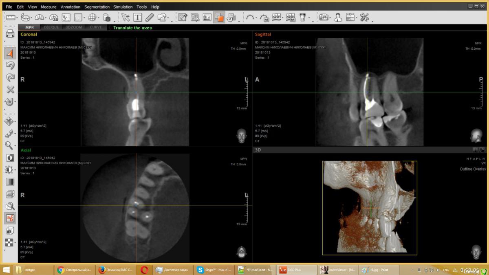
Task: Toggle the triangle axes tool in sidebar
Action: 10,53
